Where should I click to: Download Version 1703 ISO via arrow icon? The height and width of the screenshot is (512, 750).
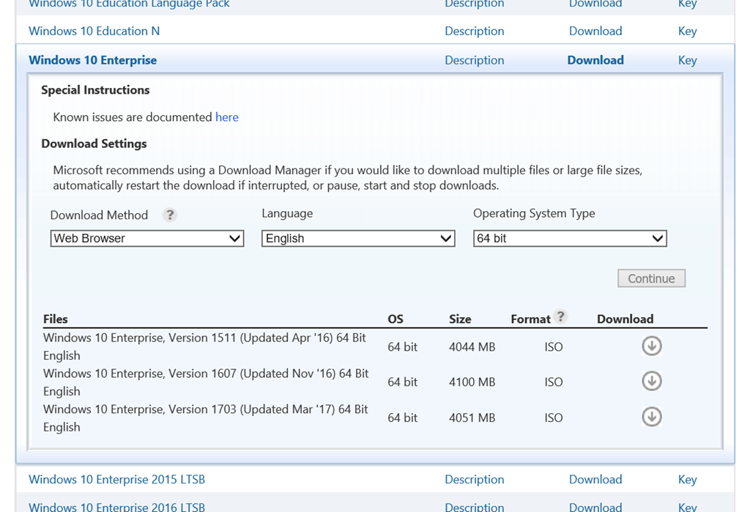pyautogui.click(x=651, y=417)
